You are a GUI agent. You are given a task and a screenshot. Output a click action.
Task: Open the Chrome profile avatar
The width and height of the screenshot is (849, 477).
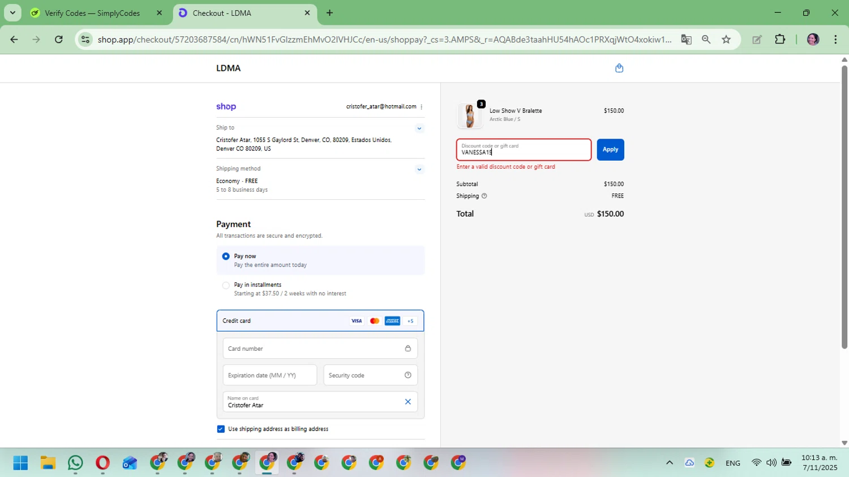pyautogui.click(x=813, y=39)
